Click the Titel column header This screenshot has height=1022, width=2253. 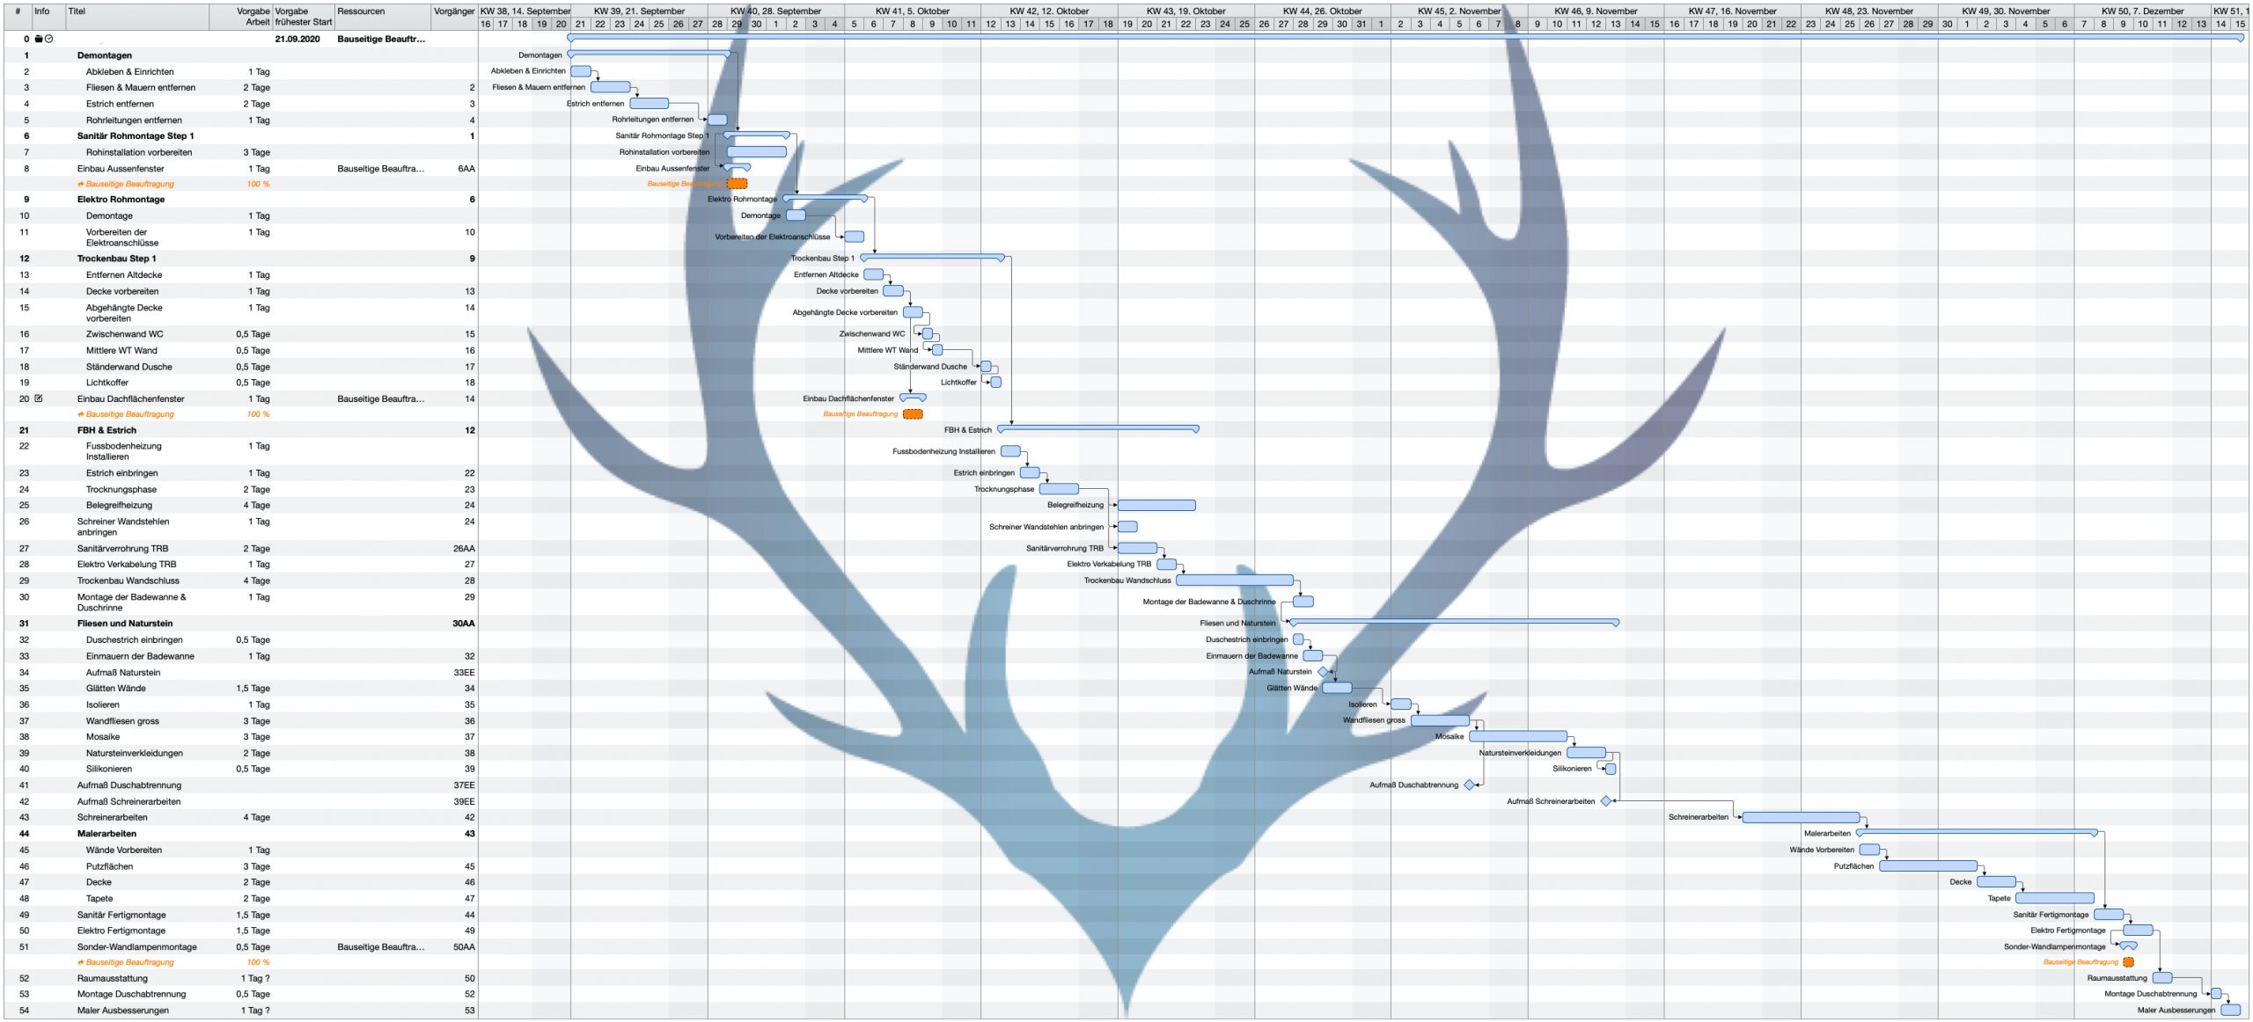[77, 11]
